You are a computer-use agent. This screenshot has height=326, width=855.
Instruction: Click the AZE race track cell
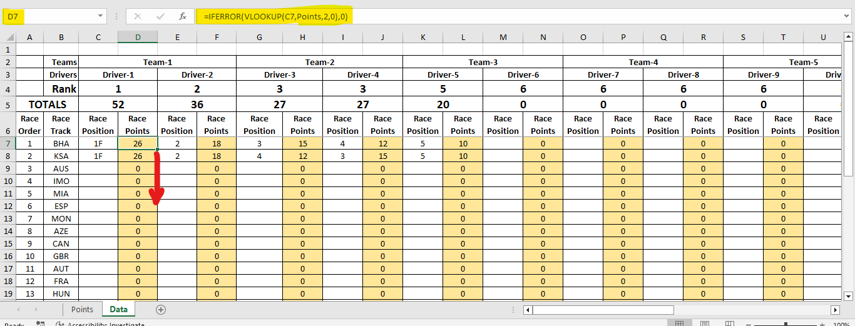click(61, 231)
